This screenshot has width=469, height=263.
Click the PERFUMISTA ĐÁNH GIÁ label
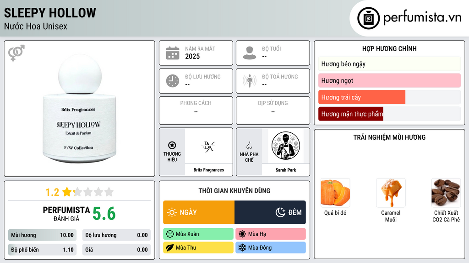(66, 214)
